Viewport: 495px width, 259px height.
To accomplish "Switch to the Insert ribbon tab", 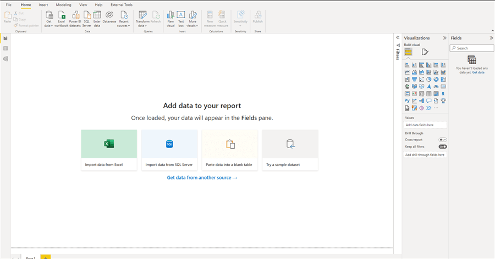I will pos(43,4).
